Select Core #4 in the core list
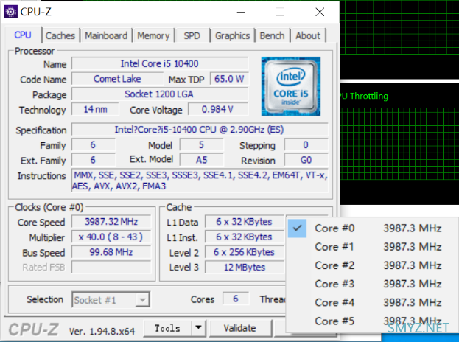This screenshot has width=459, height=342. [372, 302]
